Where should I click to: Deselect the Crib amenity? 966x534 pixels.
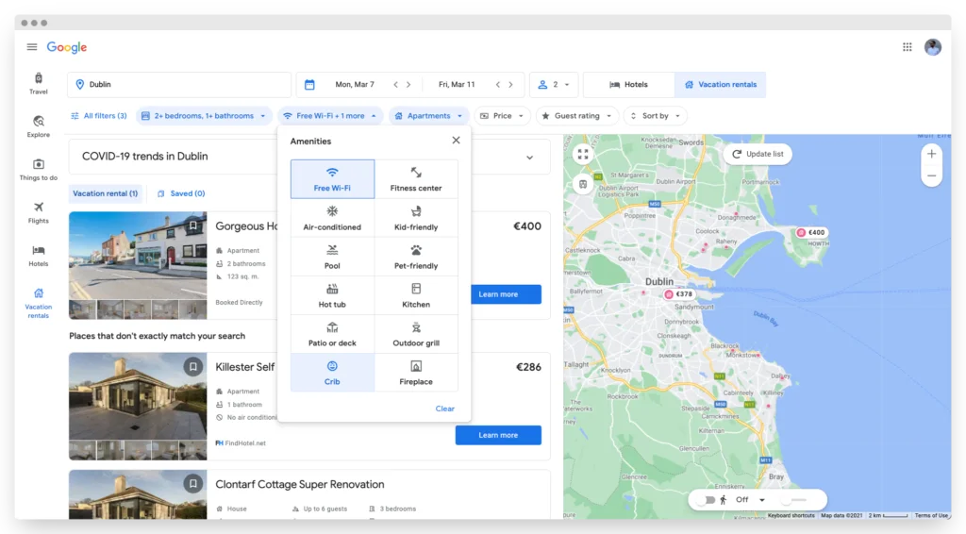[x=332, y=373]
